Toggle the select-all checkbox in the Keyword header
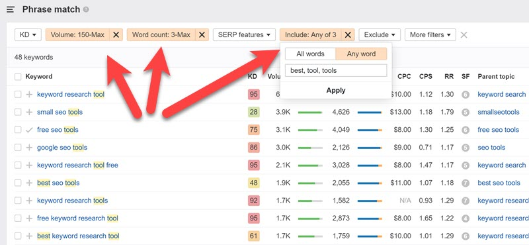The height and width of the screenshot is (245, 529). coord(18,77)
